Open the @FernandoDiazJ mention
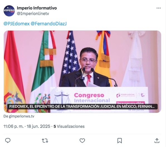166x147 pixels. 48,24
